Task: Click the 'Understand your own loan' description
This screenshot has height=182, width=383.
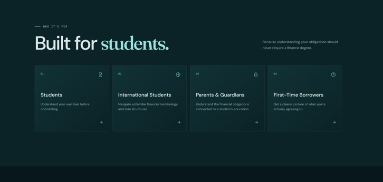Action: (65, 107)
